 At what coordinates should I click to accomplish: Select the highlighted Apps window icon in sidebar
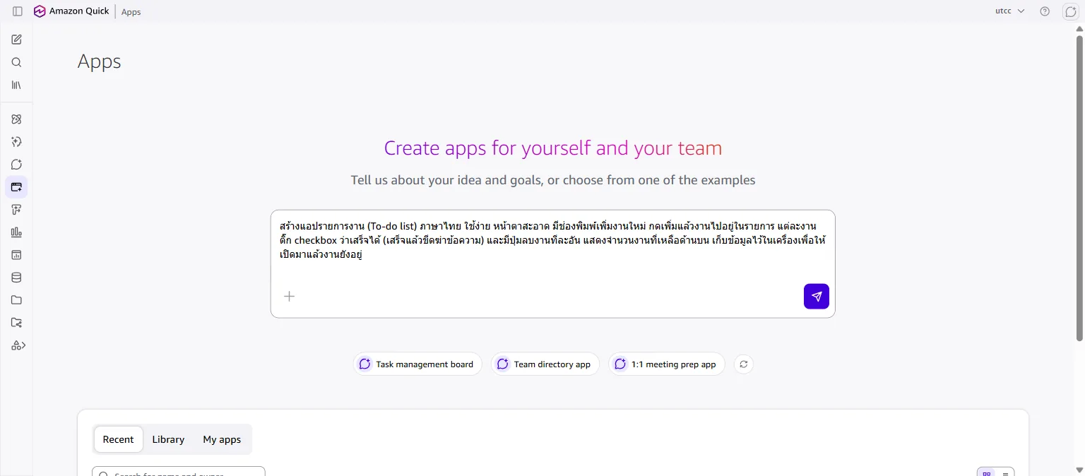pos(16,187)
